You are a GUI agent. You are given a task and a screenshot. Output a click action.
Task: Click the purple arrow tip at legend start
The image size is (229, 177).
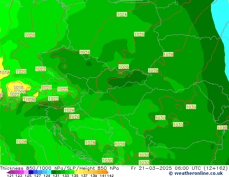coord(8,172)
